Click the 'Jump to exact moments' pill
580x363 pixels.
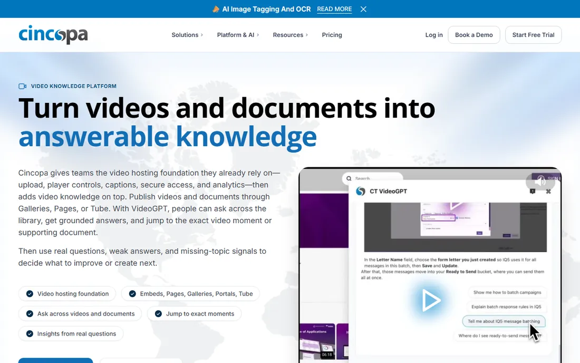coord(194,314)
